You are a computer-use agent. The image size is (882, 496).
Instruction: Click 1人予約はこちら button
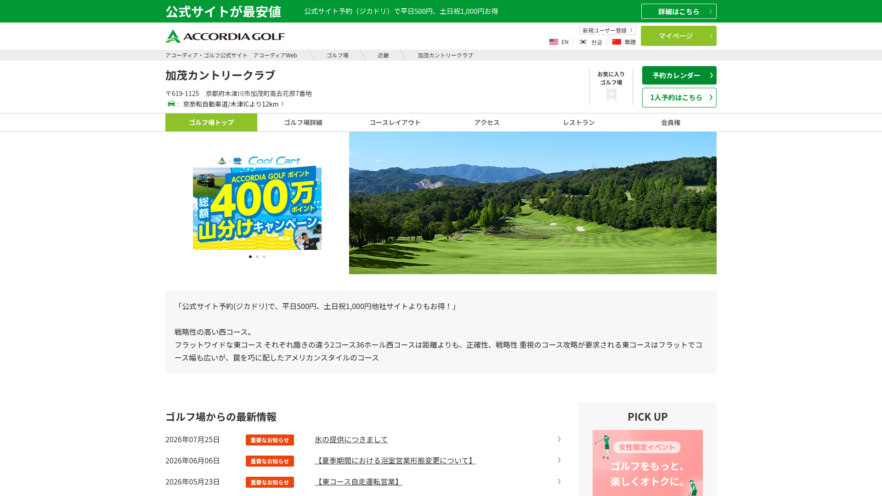point(679,97)
